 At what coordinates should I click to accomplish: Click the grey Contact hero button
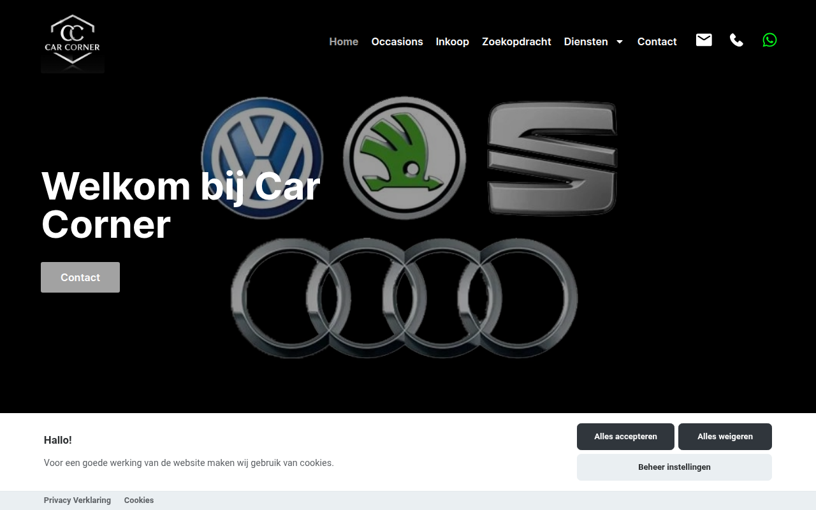coord(80,277)
